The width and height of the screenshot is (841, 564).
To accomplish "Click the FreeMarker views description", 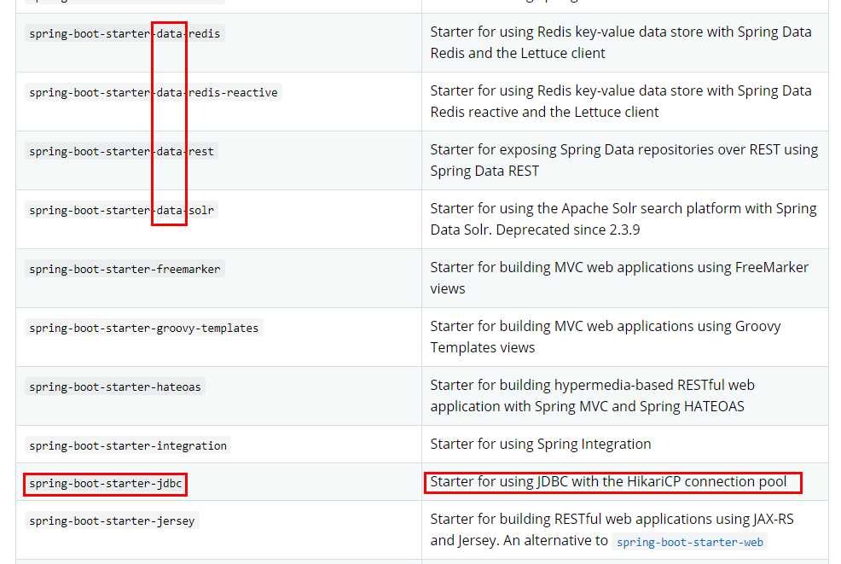I will coord(619,278).
